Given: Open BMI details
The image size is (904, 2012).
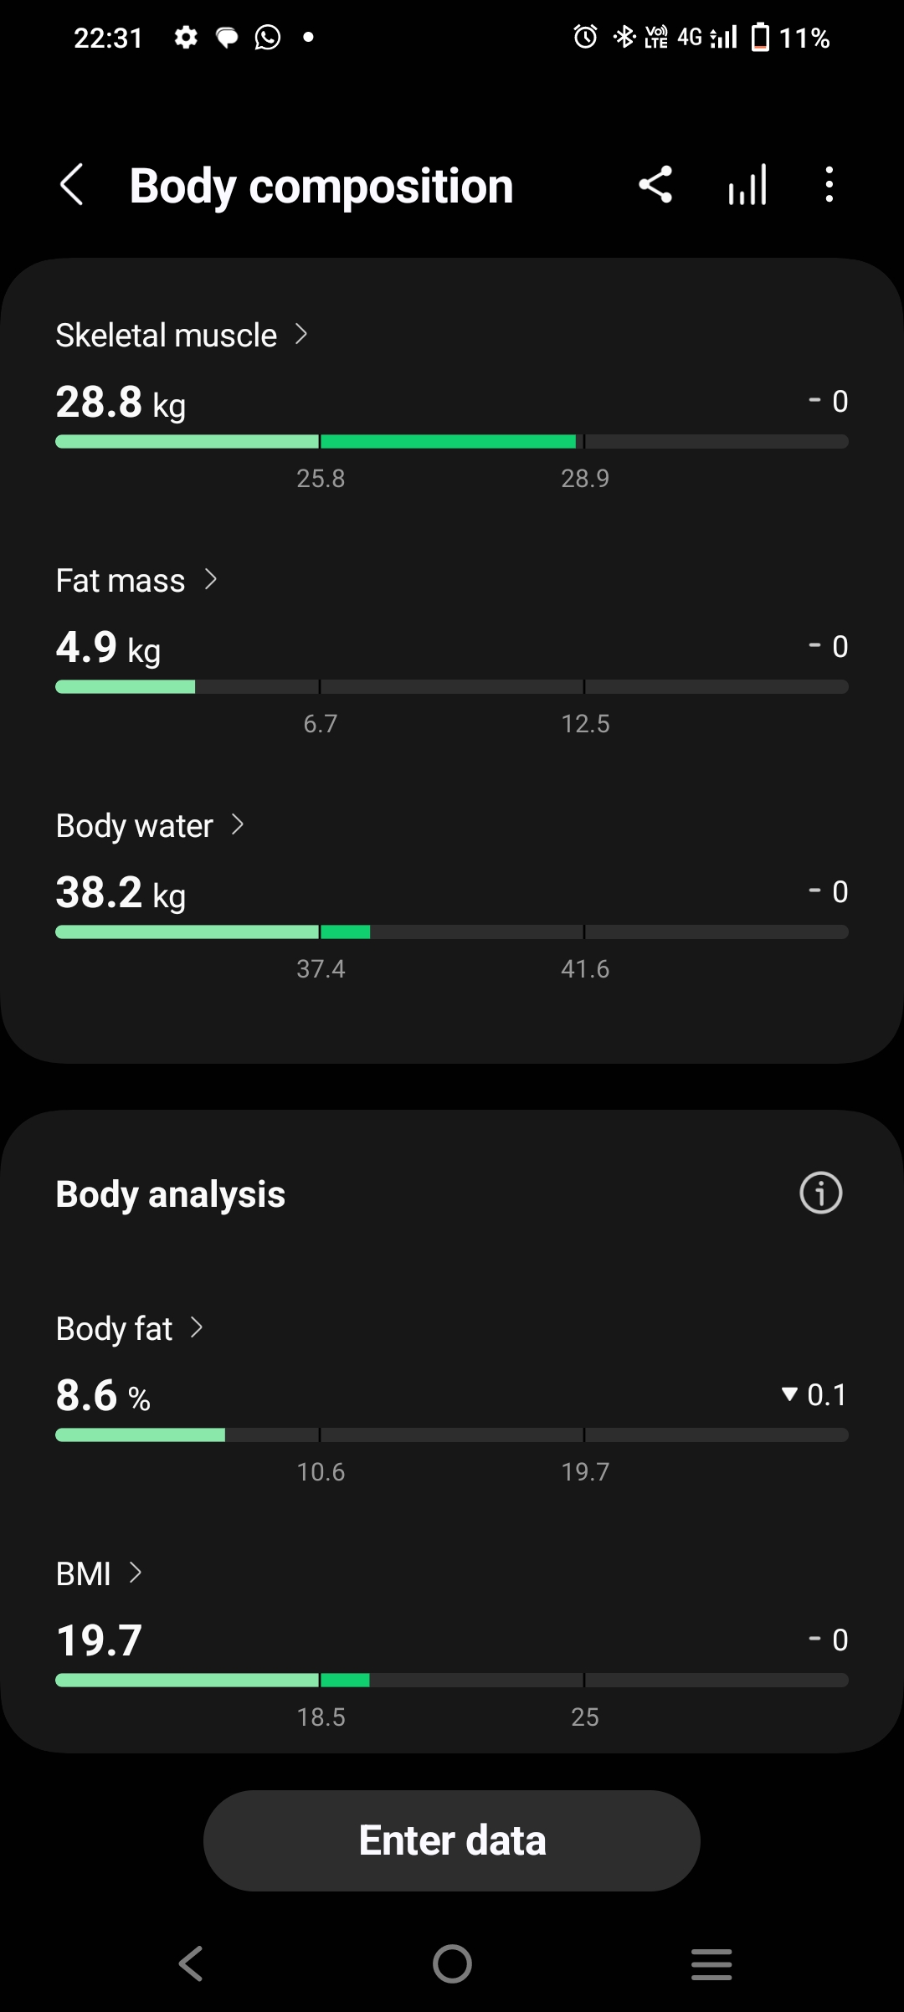Looking at the screenshot, I should pyautogui.click(x=99, y=1573).
